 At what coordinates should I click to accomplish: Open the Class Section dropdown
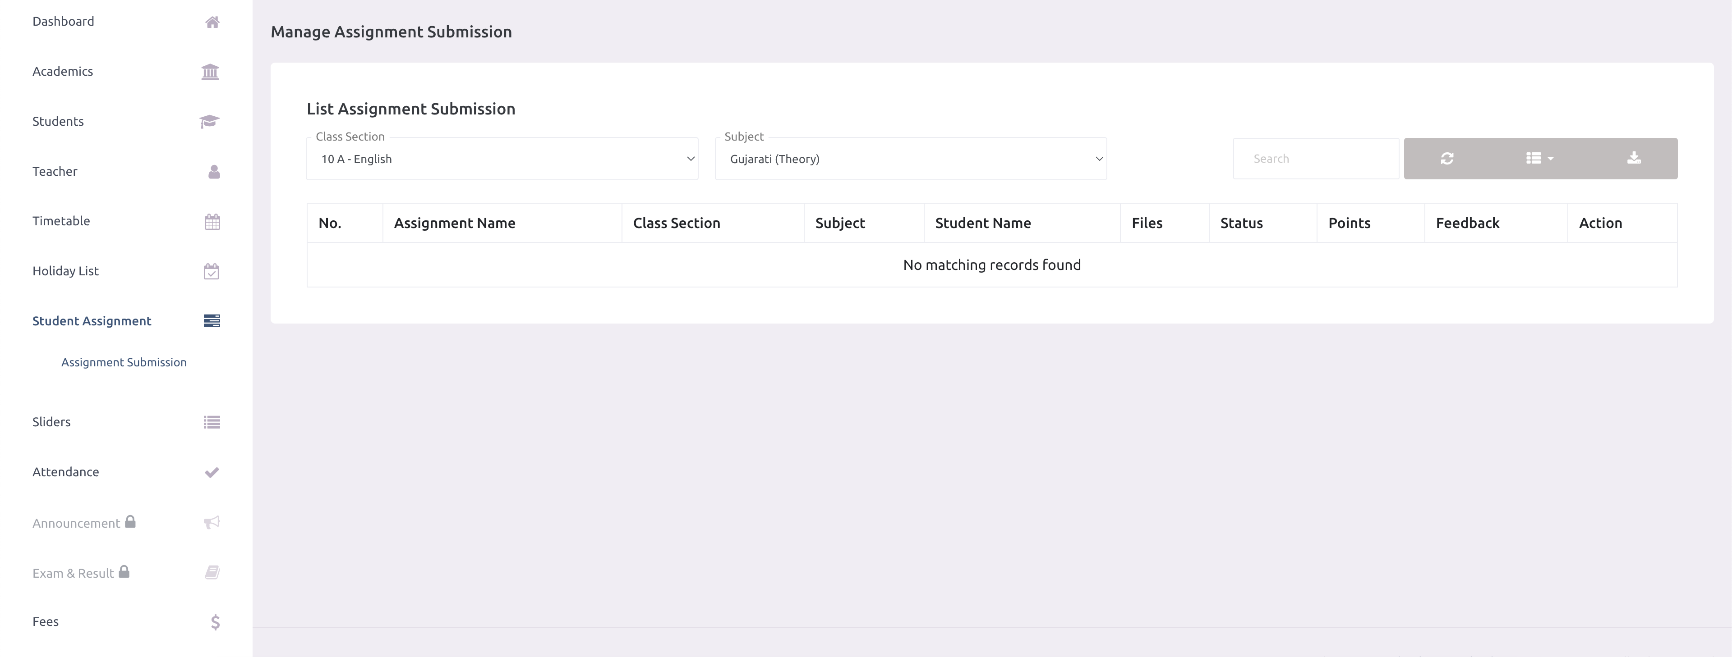tap(502, 159)
